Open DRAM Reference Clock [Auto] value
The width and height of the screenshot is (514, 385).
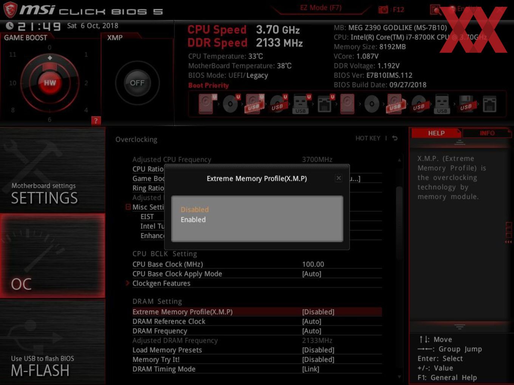pos(312,321)
